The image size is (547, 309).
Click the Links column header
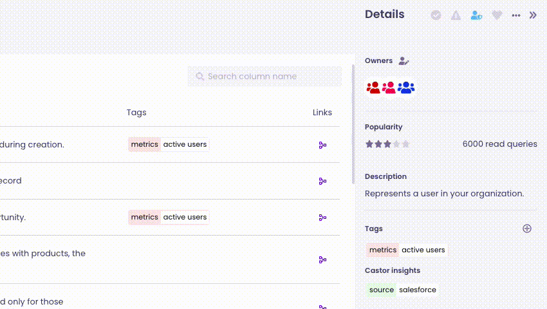[322, 113]
